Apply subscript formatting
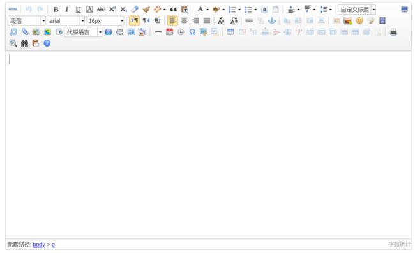The height and width of the screenshot is (253, 415). tap(124, 10)
